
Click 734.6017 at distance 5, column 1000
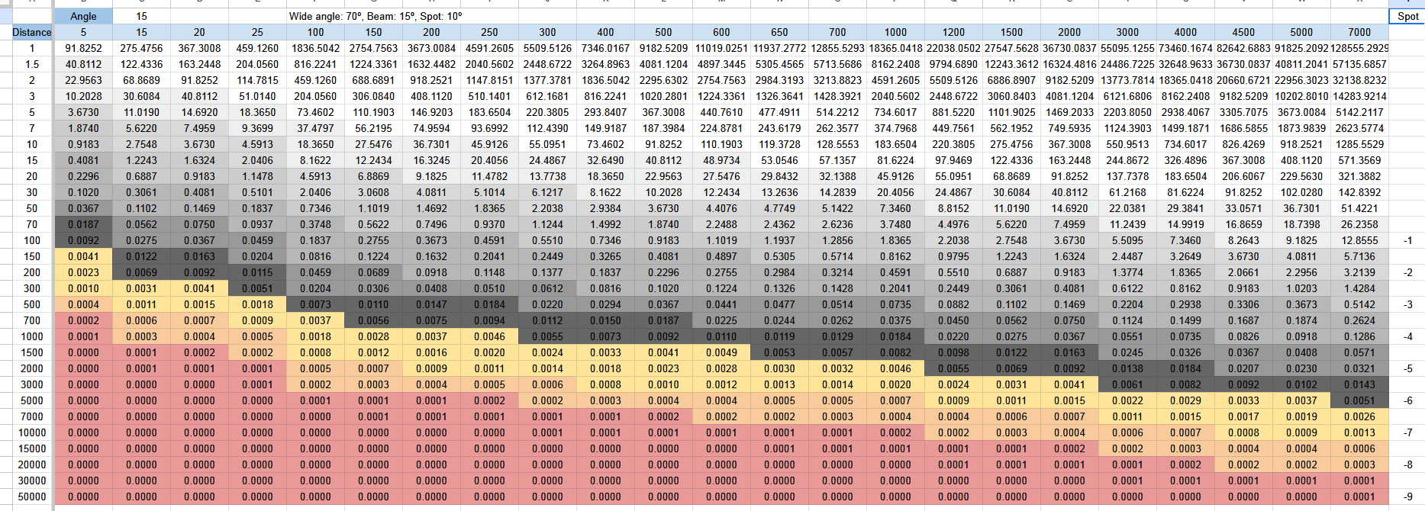point(895,112)
